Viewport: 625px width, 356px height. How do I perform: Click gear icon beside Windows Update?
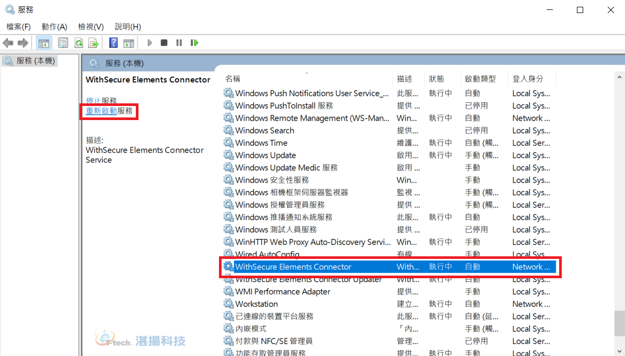(x=228, y=155)
